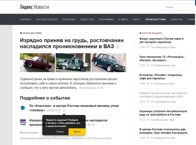This screenshot has width=196, height=145.
Task: Open comments icon for Платов аэрополис story
Action: point(148,47)
